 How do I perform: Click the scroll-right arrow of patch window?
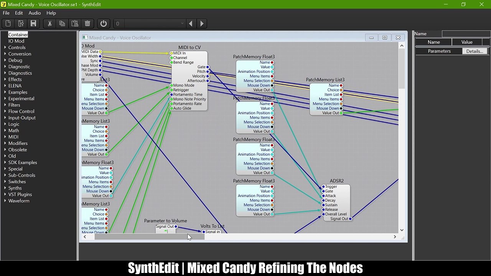(395, 237)
